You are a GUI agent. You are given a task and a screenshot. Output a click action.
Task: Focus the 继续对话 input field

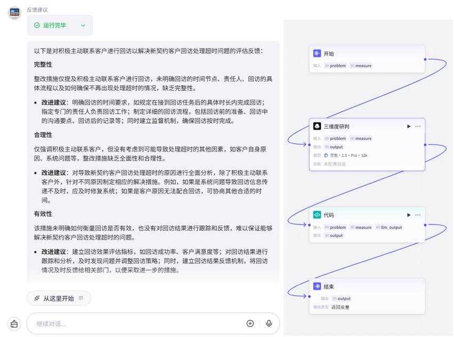(139, 324)
